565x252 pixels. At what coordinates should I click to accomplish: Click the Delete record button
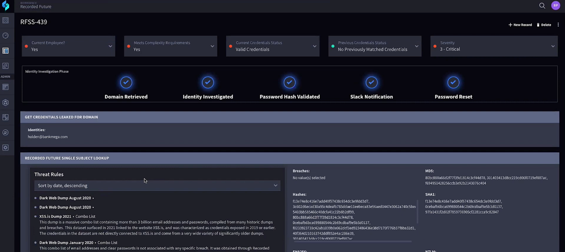point(544,25)
